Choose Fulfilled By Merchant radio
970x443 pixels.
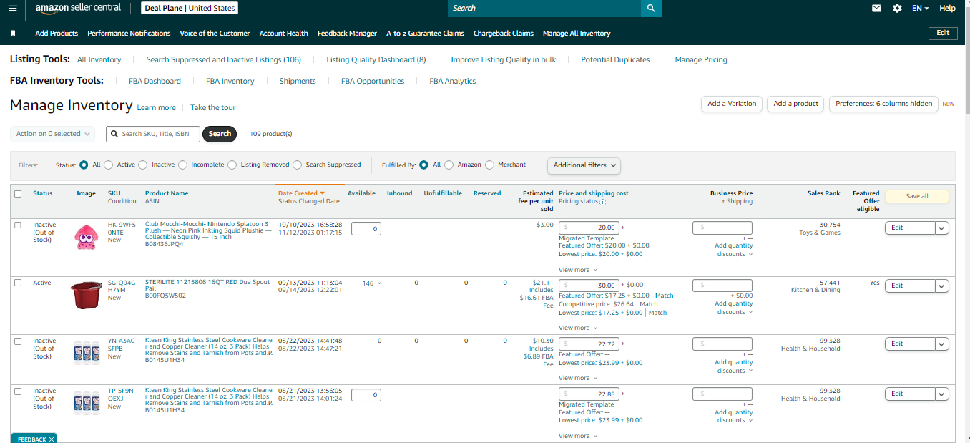click(489, 165)
